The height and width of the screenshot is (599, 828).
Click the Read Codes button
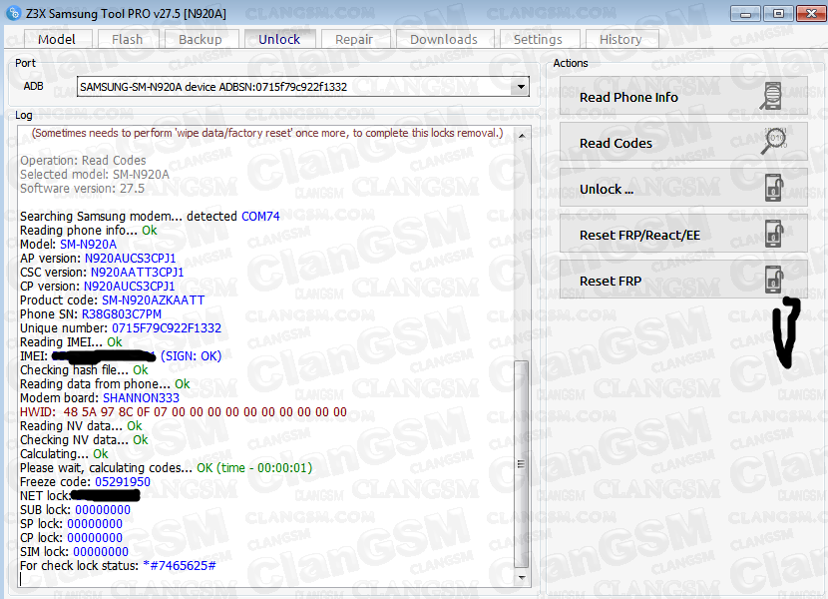pyautogui.click(x=683, y=143)
